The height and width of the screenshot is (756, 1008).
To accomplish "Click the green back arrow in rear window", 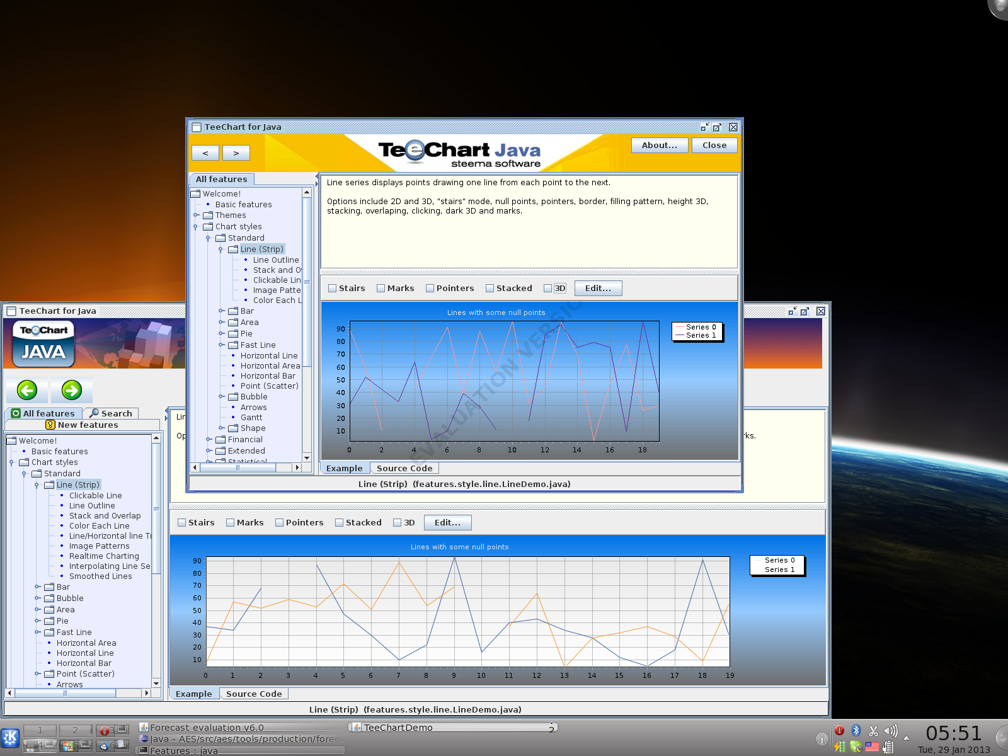I will click(x=27, y=391).
